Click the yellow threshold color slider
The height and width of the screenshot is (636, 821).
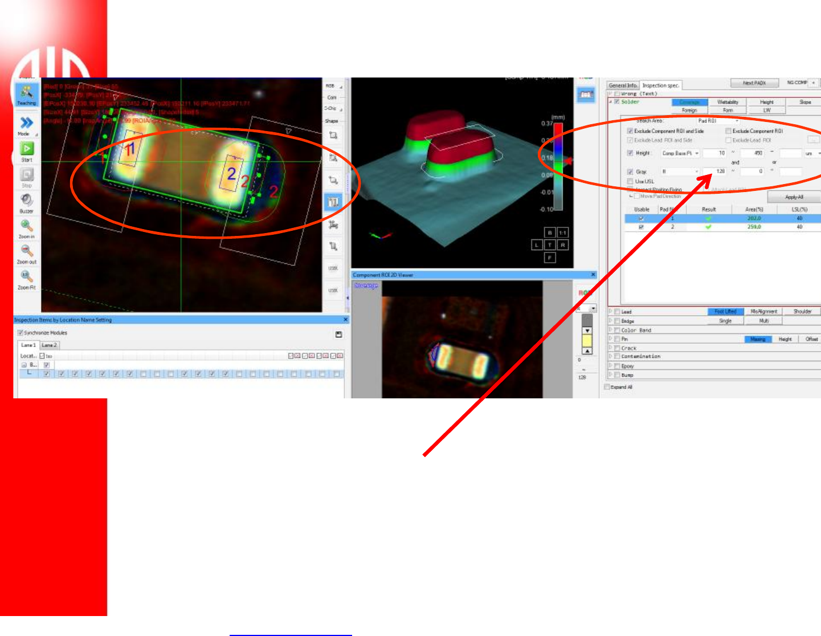coord(587,341)
